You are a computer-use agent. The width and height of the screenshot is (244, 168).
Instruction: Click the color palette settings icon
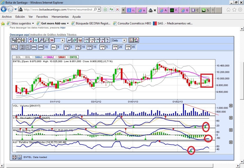click(x=136, y=40)
